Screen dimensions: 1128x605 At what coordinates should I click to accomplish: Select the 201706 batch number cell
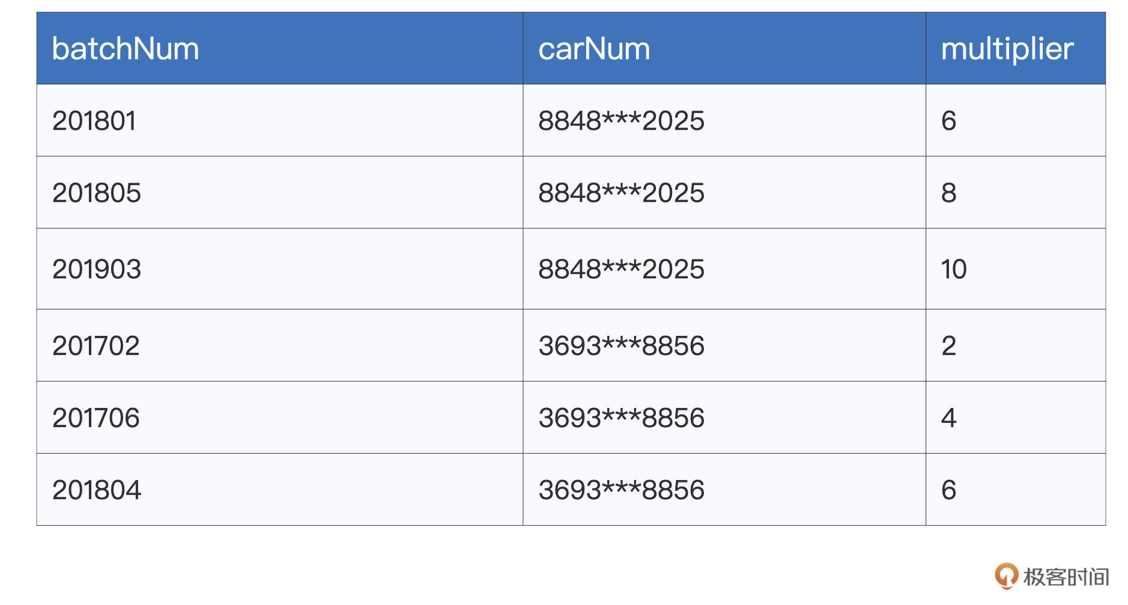tap(96, 418)
